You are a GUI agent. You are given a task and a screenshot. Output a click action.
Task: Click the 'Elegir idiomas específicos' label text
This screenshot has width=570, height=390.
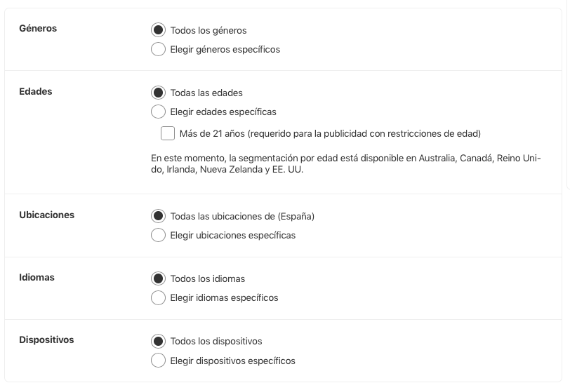point(224,297)
